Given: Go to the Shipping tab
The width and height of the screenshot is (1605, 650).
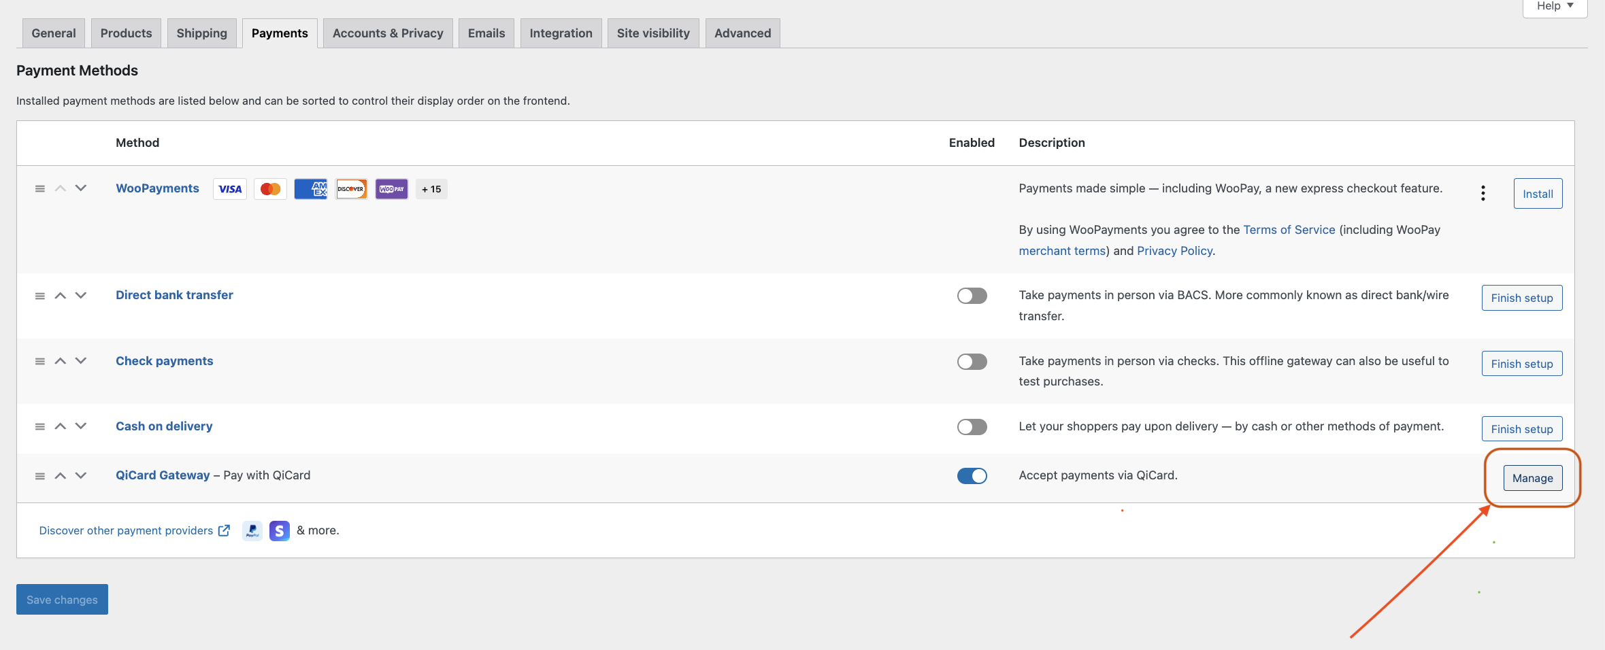Looking at the screenshot, I should coord(202,33).
